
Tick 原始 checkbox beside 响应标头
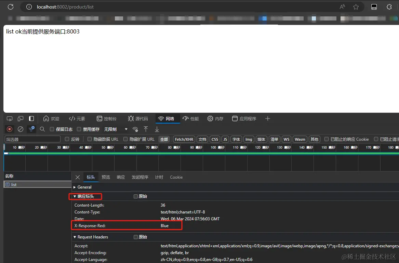point(136,196)
